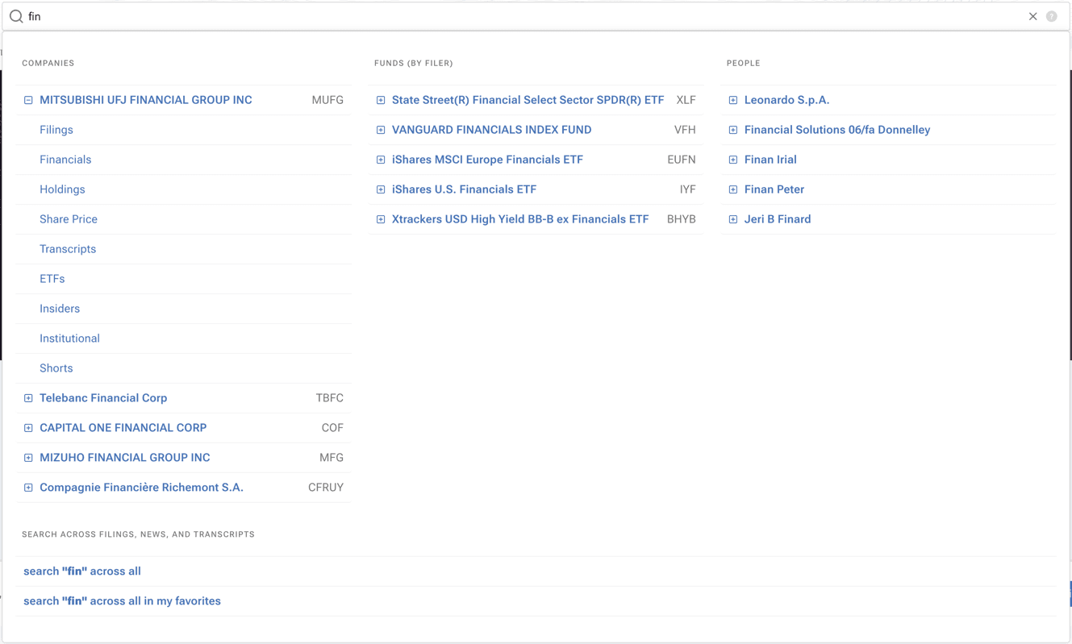This screenshot has height=644, width=1072.
Task: Open Mitsubishi Shorts sub-item
Action: coord(56,368)
